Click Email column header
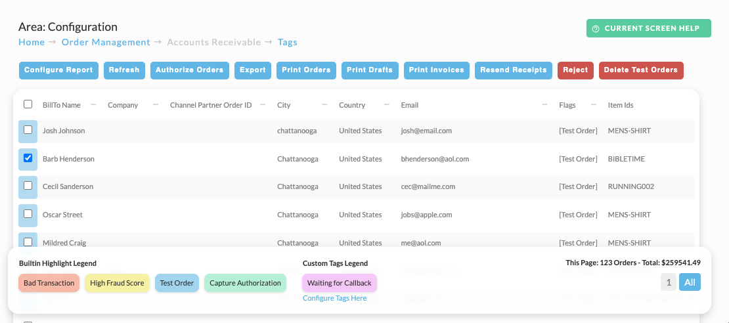The width and height of the screenshot is (729, 323). point(410,105)
